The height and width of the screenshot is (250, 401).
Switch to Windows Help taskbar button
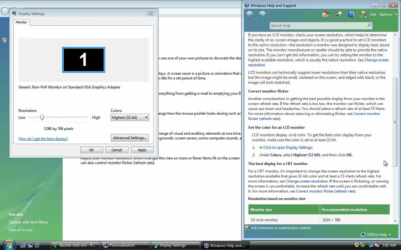click(226, 245)
